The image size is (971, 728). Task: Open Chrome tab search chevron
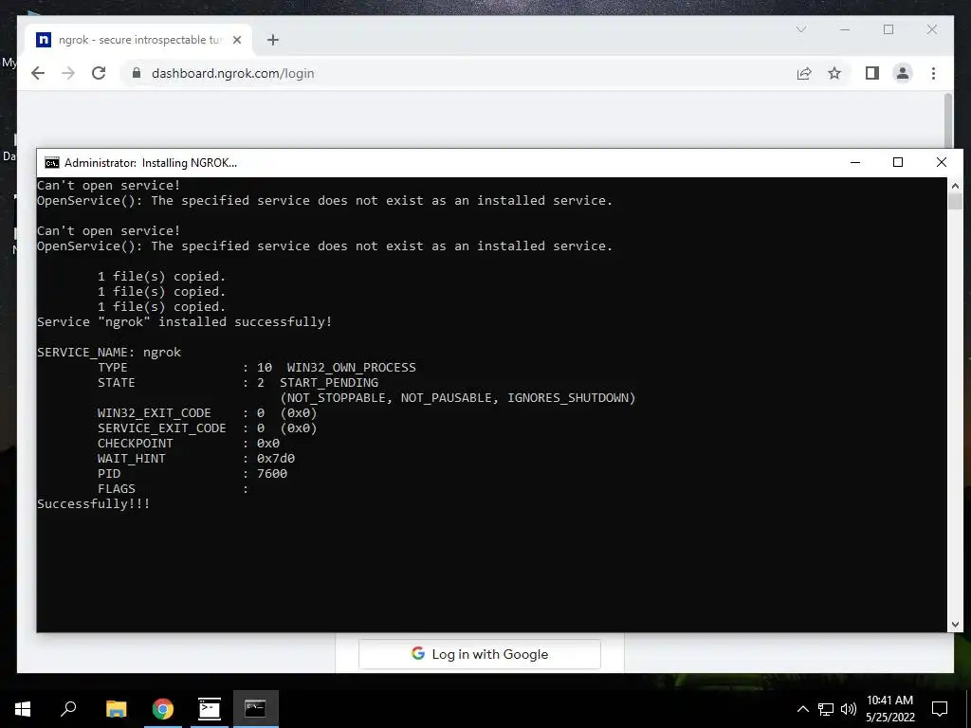(x=800, y=29)
